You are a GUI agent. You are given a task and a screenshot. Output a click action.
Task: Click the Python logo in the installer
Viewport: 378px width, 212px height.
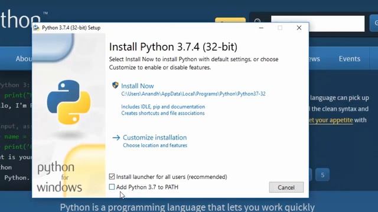point(69,102)
